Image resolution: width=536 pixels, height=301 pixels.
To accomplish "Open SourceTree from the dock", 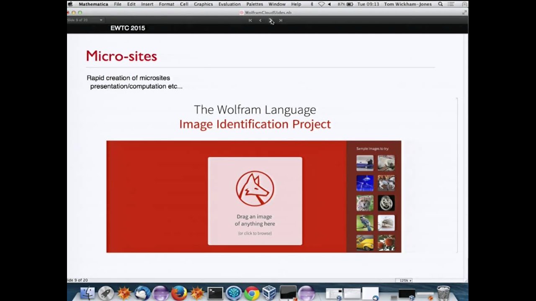I will coord(234,293).
